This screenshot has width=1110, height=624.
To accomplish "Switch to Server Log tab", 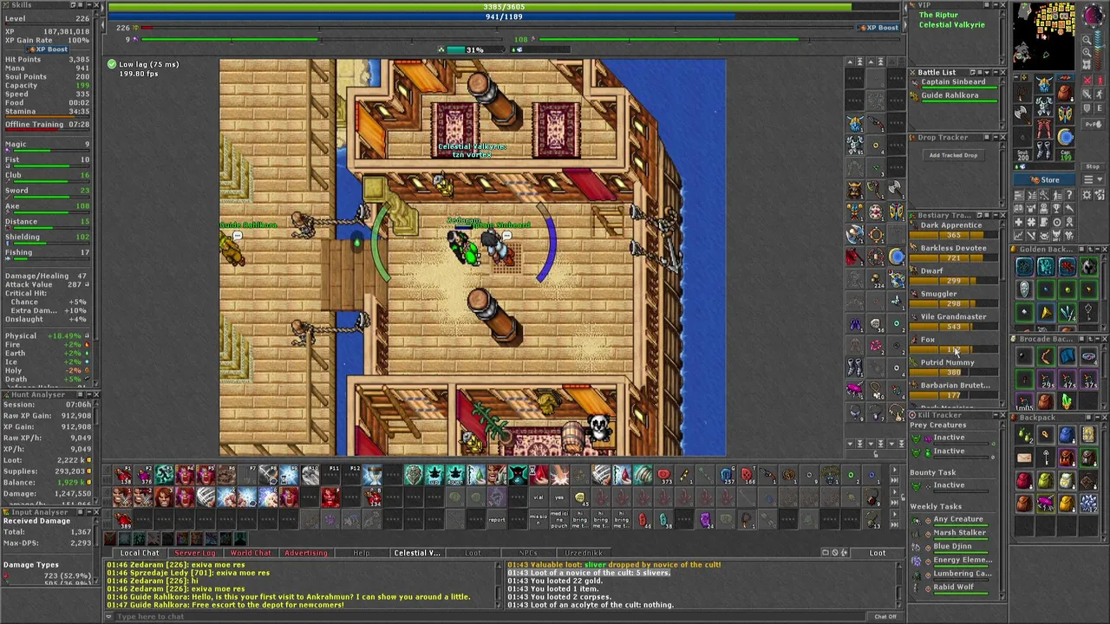I will [x=195, y=553].
